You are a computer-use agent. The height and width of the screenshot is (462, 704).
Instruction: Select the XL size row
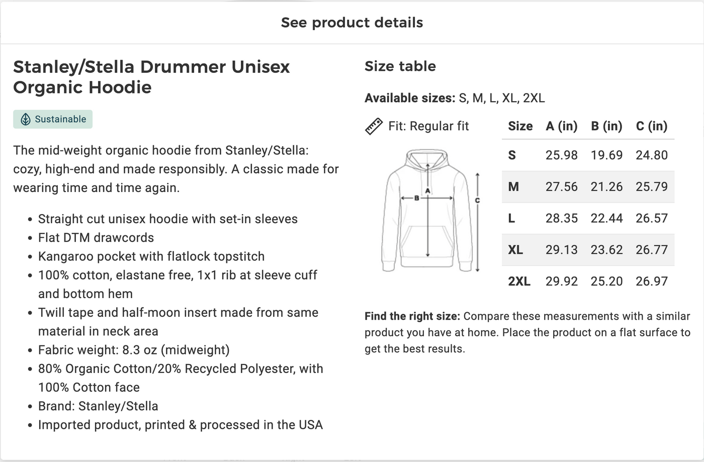click(588, 250)
